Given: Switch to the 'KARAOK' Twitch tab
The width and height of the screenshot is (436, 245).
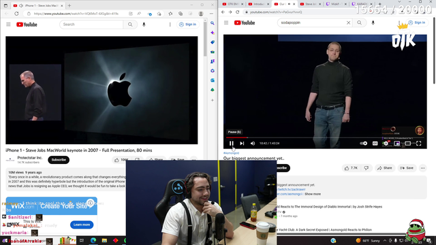Looking at the screenshot, I should point(361,4).
